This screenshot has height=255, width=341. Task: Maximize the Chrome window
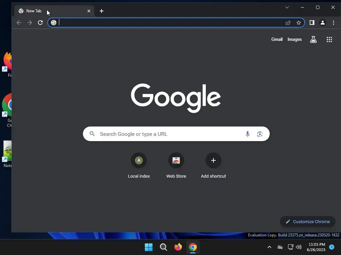coord(317,7)
